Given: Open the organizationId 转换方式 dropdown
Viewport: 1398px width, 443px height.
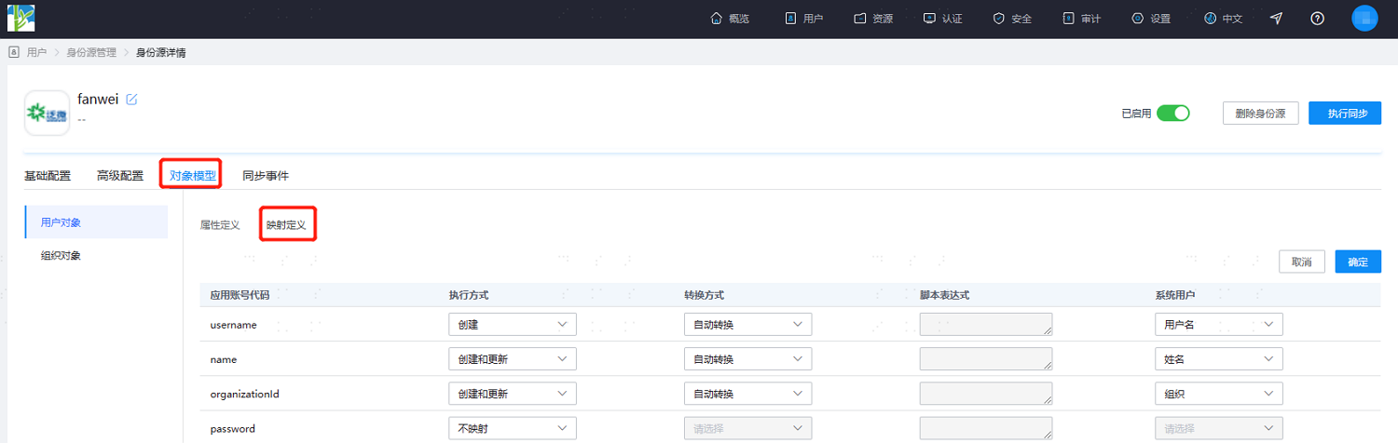Looking at the screenshot, I should click(x=747, y=394).
